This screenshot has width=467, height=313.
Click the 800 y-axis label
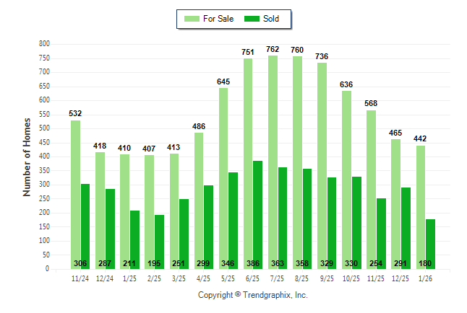[43, 44]
